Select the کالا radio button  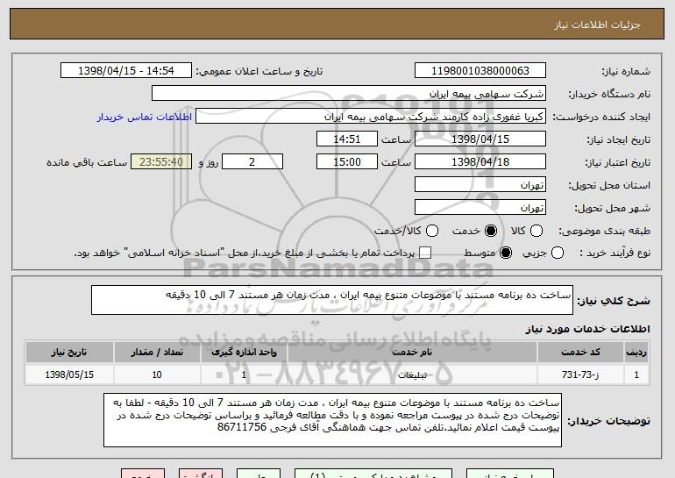click(x=536, y=231)
